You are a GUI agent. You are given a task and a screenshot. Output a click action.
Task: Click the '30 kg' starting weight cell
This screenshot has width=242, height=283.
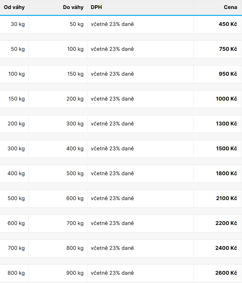pyautogui.click(x=18, y=24)
